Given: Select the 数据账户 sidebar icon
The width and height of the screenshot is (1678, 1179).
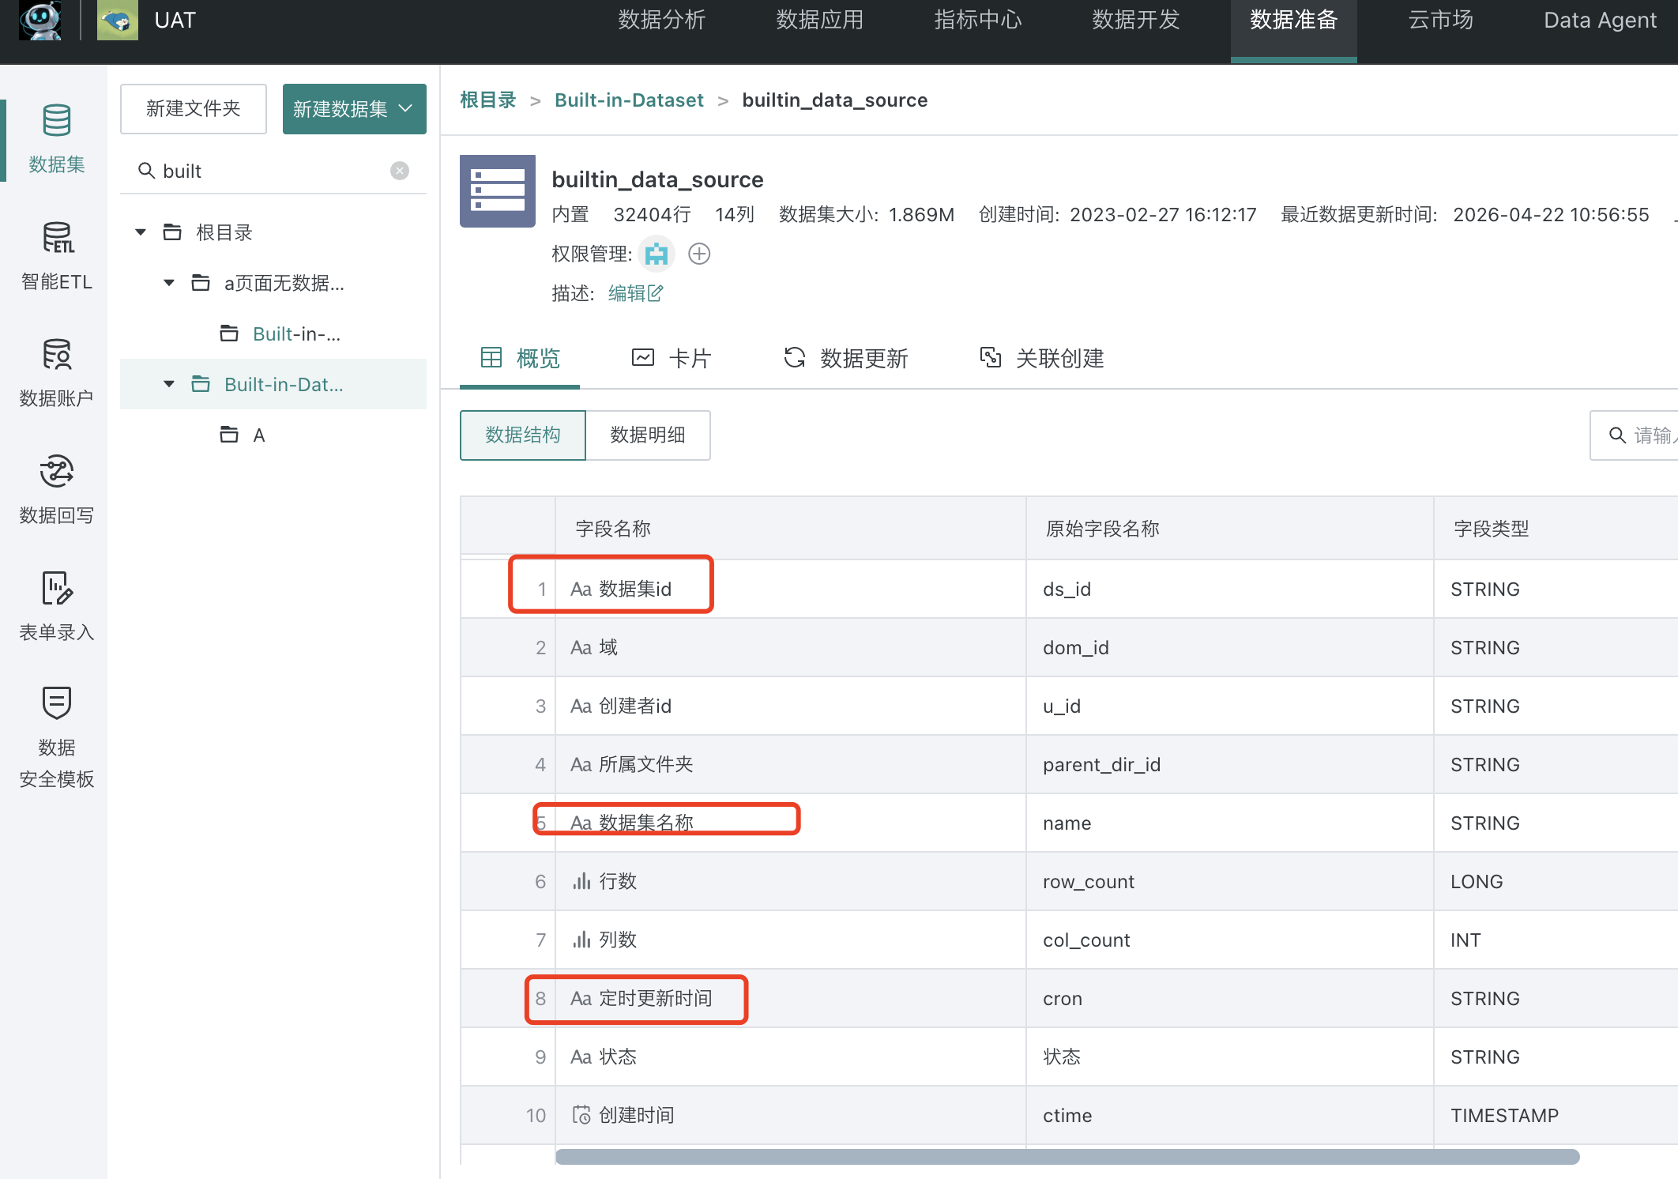Looking at the screenshot, I should [55, 371].
